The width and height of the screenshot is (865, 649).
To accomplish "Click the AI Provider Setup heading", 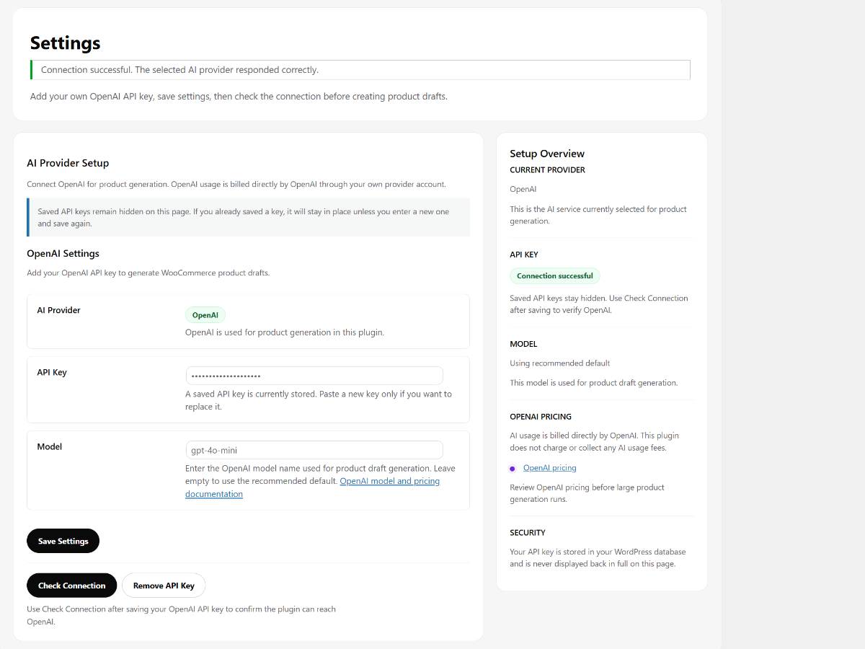I will 68,163.
